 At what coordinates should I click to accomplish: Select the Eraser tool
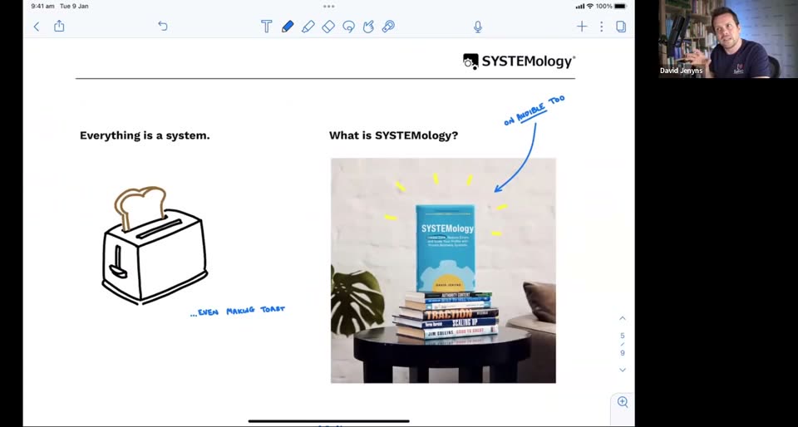[x=328, y=27]
